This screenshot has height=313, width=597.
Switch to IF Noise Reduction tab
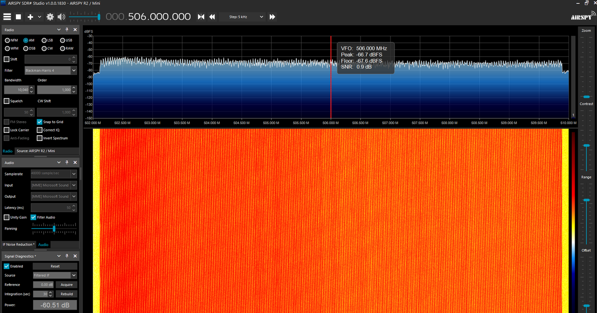click(19, 244)
